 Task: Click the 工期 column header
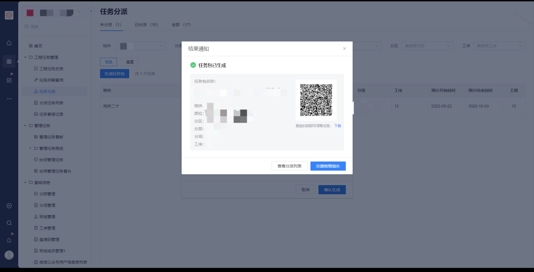pos(514,90)
